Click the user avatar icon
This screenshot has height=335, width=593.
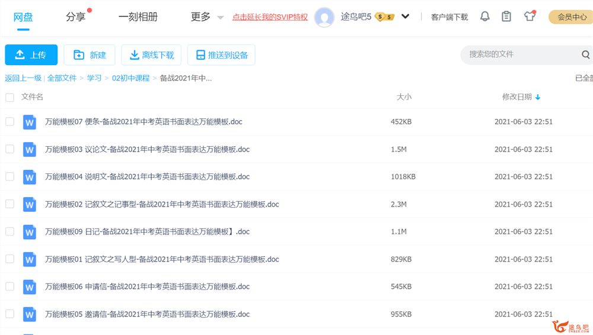[x=324, y=17]
